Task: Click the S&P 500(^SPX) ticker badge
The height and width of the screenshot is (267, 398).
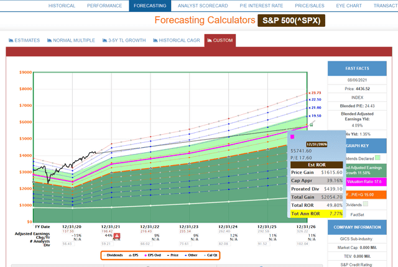Action: click(x=291, y=20)
